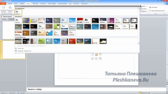Apply the bright green Office.com theme
The image size is (168, 94).
41,41
